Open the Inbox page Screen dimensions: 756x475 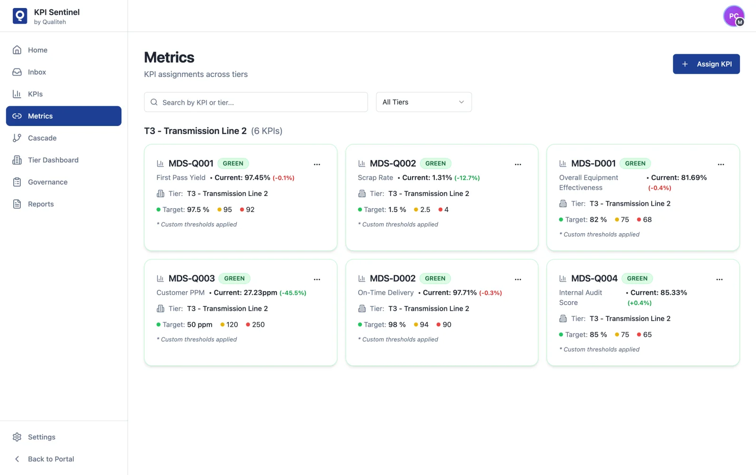point(63,72)
